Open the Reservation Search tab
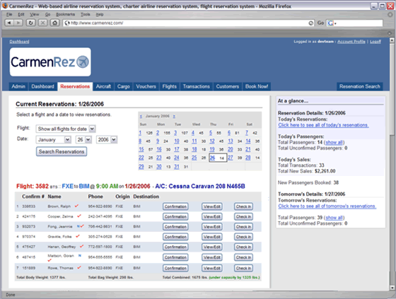 click(360, 86)
